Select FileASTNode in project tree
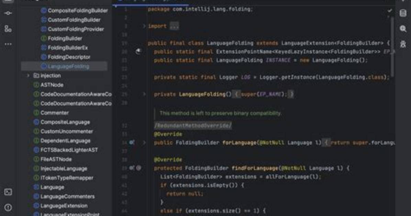 click(x=56, y=159)
